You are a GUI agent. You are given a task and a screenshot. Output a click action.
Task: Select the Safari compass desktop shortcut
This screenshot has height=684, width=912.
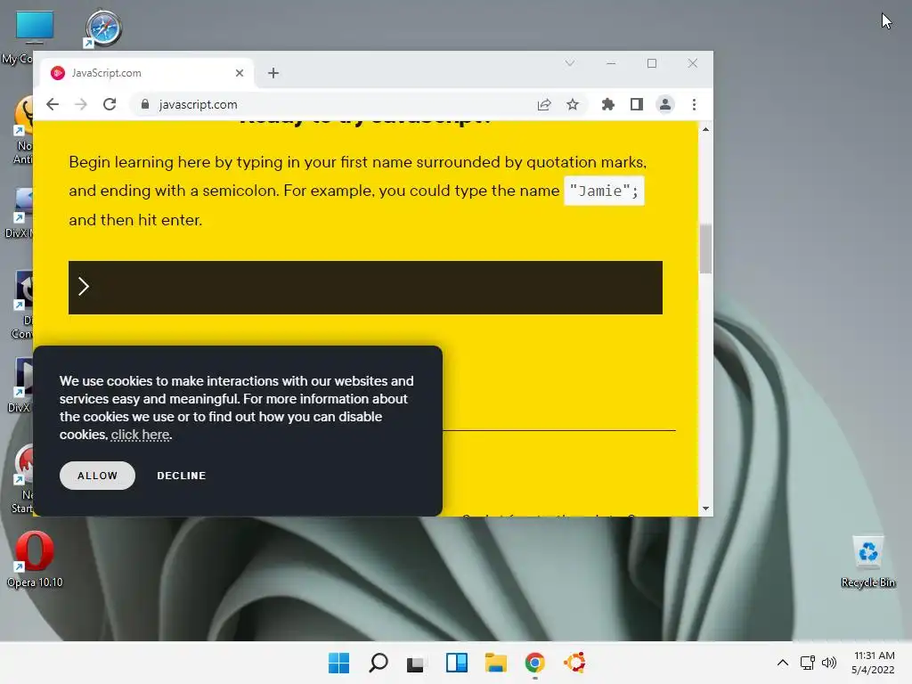[103, 28]
